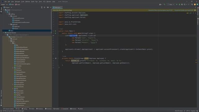
Task: Open the user account icon in toolbar
Action: [160, 4]
